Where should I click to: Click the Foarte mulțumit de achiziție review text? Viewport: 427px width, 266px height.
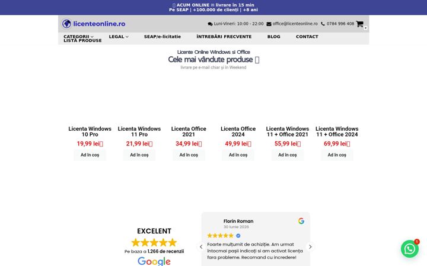pyautogui.click(x=255, y=251)
